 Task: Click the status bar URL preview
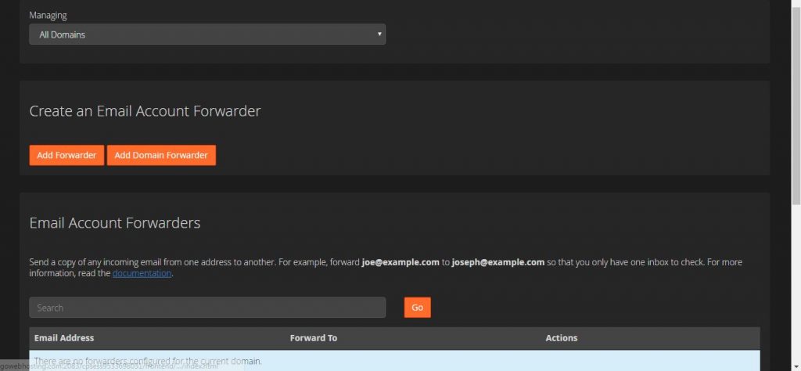click(109, 366)
